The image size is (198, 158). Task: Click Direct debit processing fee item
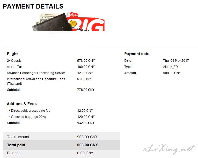(x=29, y=111)
